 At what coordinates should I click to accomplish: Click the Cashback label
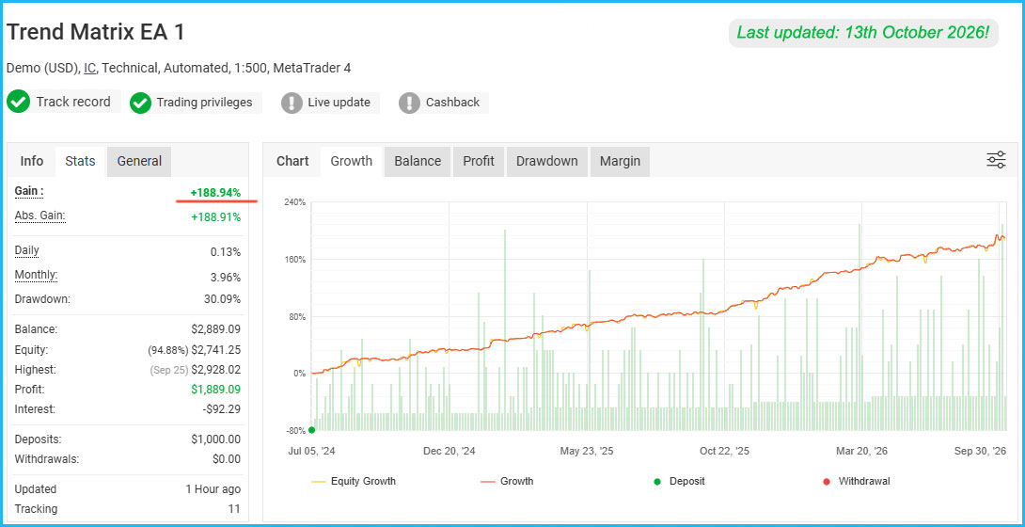coord(452,103)
